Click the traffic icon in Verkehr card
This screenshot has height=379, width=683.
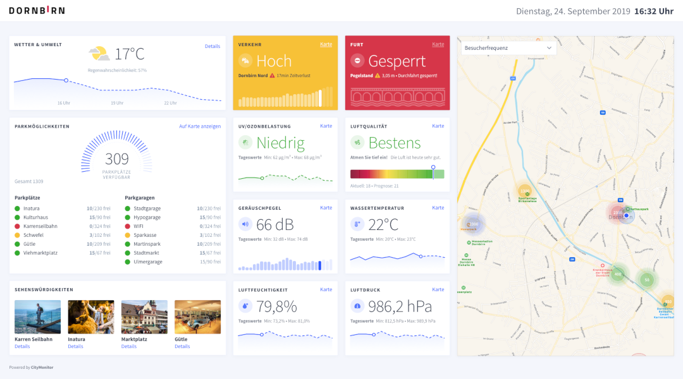(x=245, y=61)
